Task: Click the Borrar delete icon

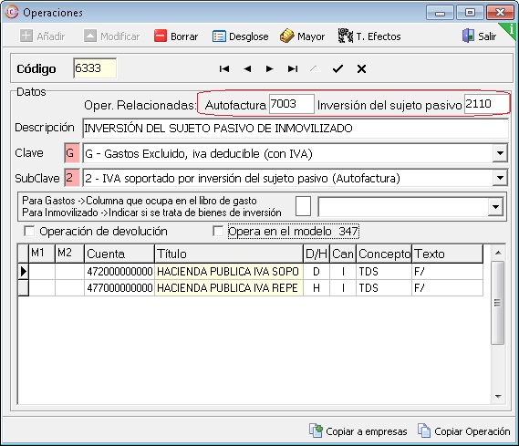Action: (161, 36)
